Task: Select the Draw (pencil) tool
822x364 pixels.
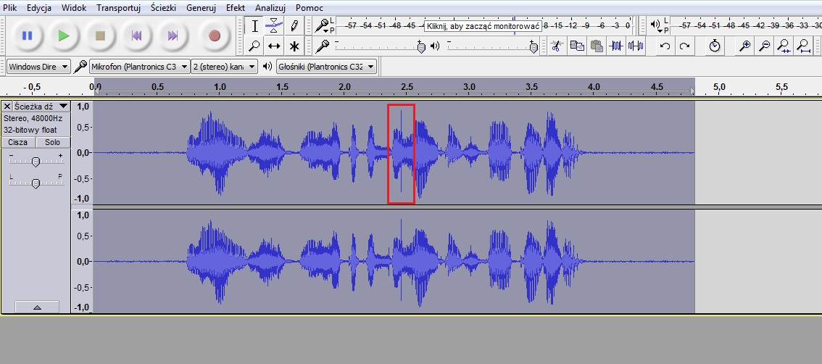Action: (x=294, y=25)
